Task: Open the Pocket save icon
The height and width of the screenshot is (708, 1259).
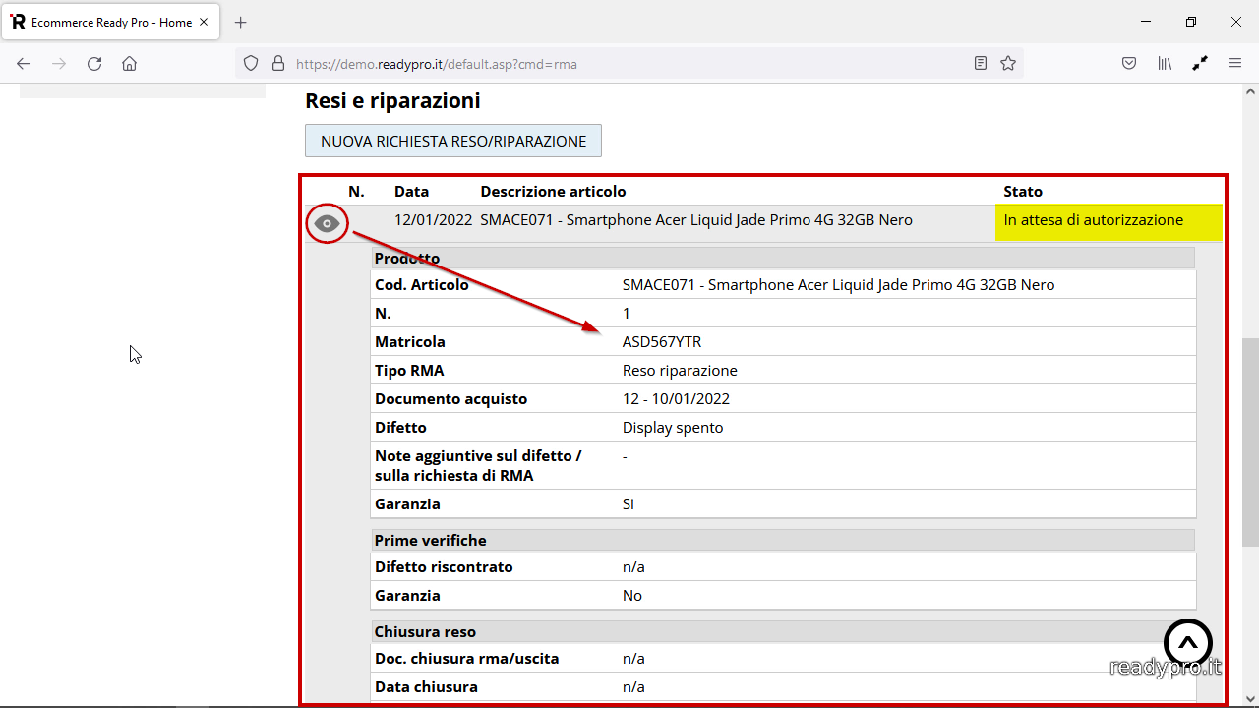Action: coord(1129,63)
